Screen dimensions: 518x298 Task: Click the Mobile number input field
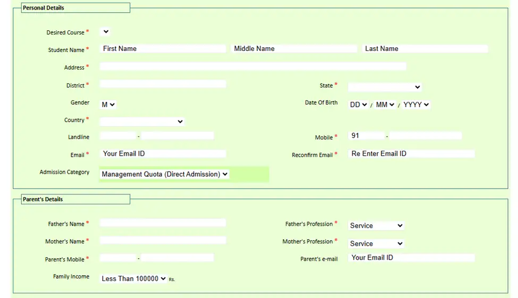point(426,135)
